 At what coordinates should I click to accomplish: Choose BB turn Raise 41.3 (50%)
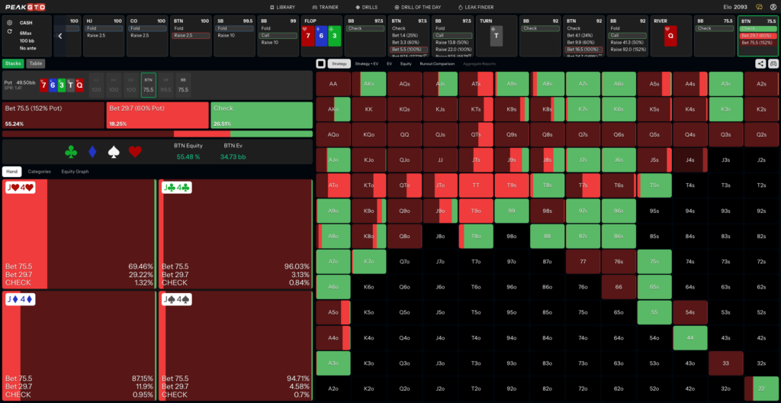coord(628,43)
